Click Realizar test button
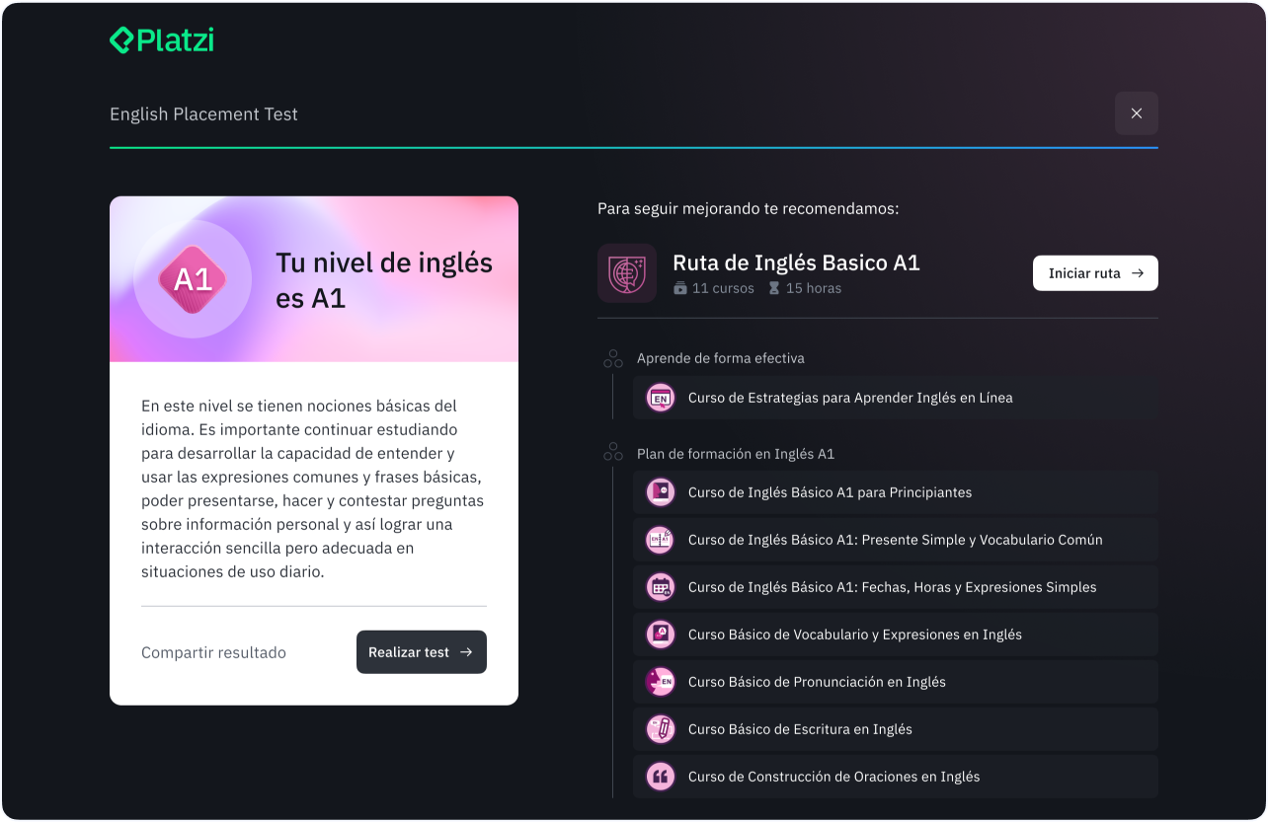The height and width of the screenshot is (822, 1268). pyautogui.click(x=422, y=652)
